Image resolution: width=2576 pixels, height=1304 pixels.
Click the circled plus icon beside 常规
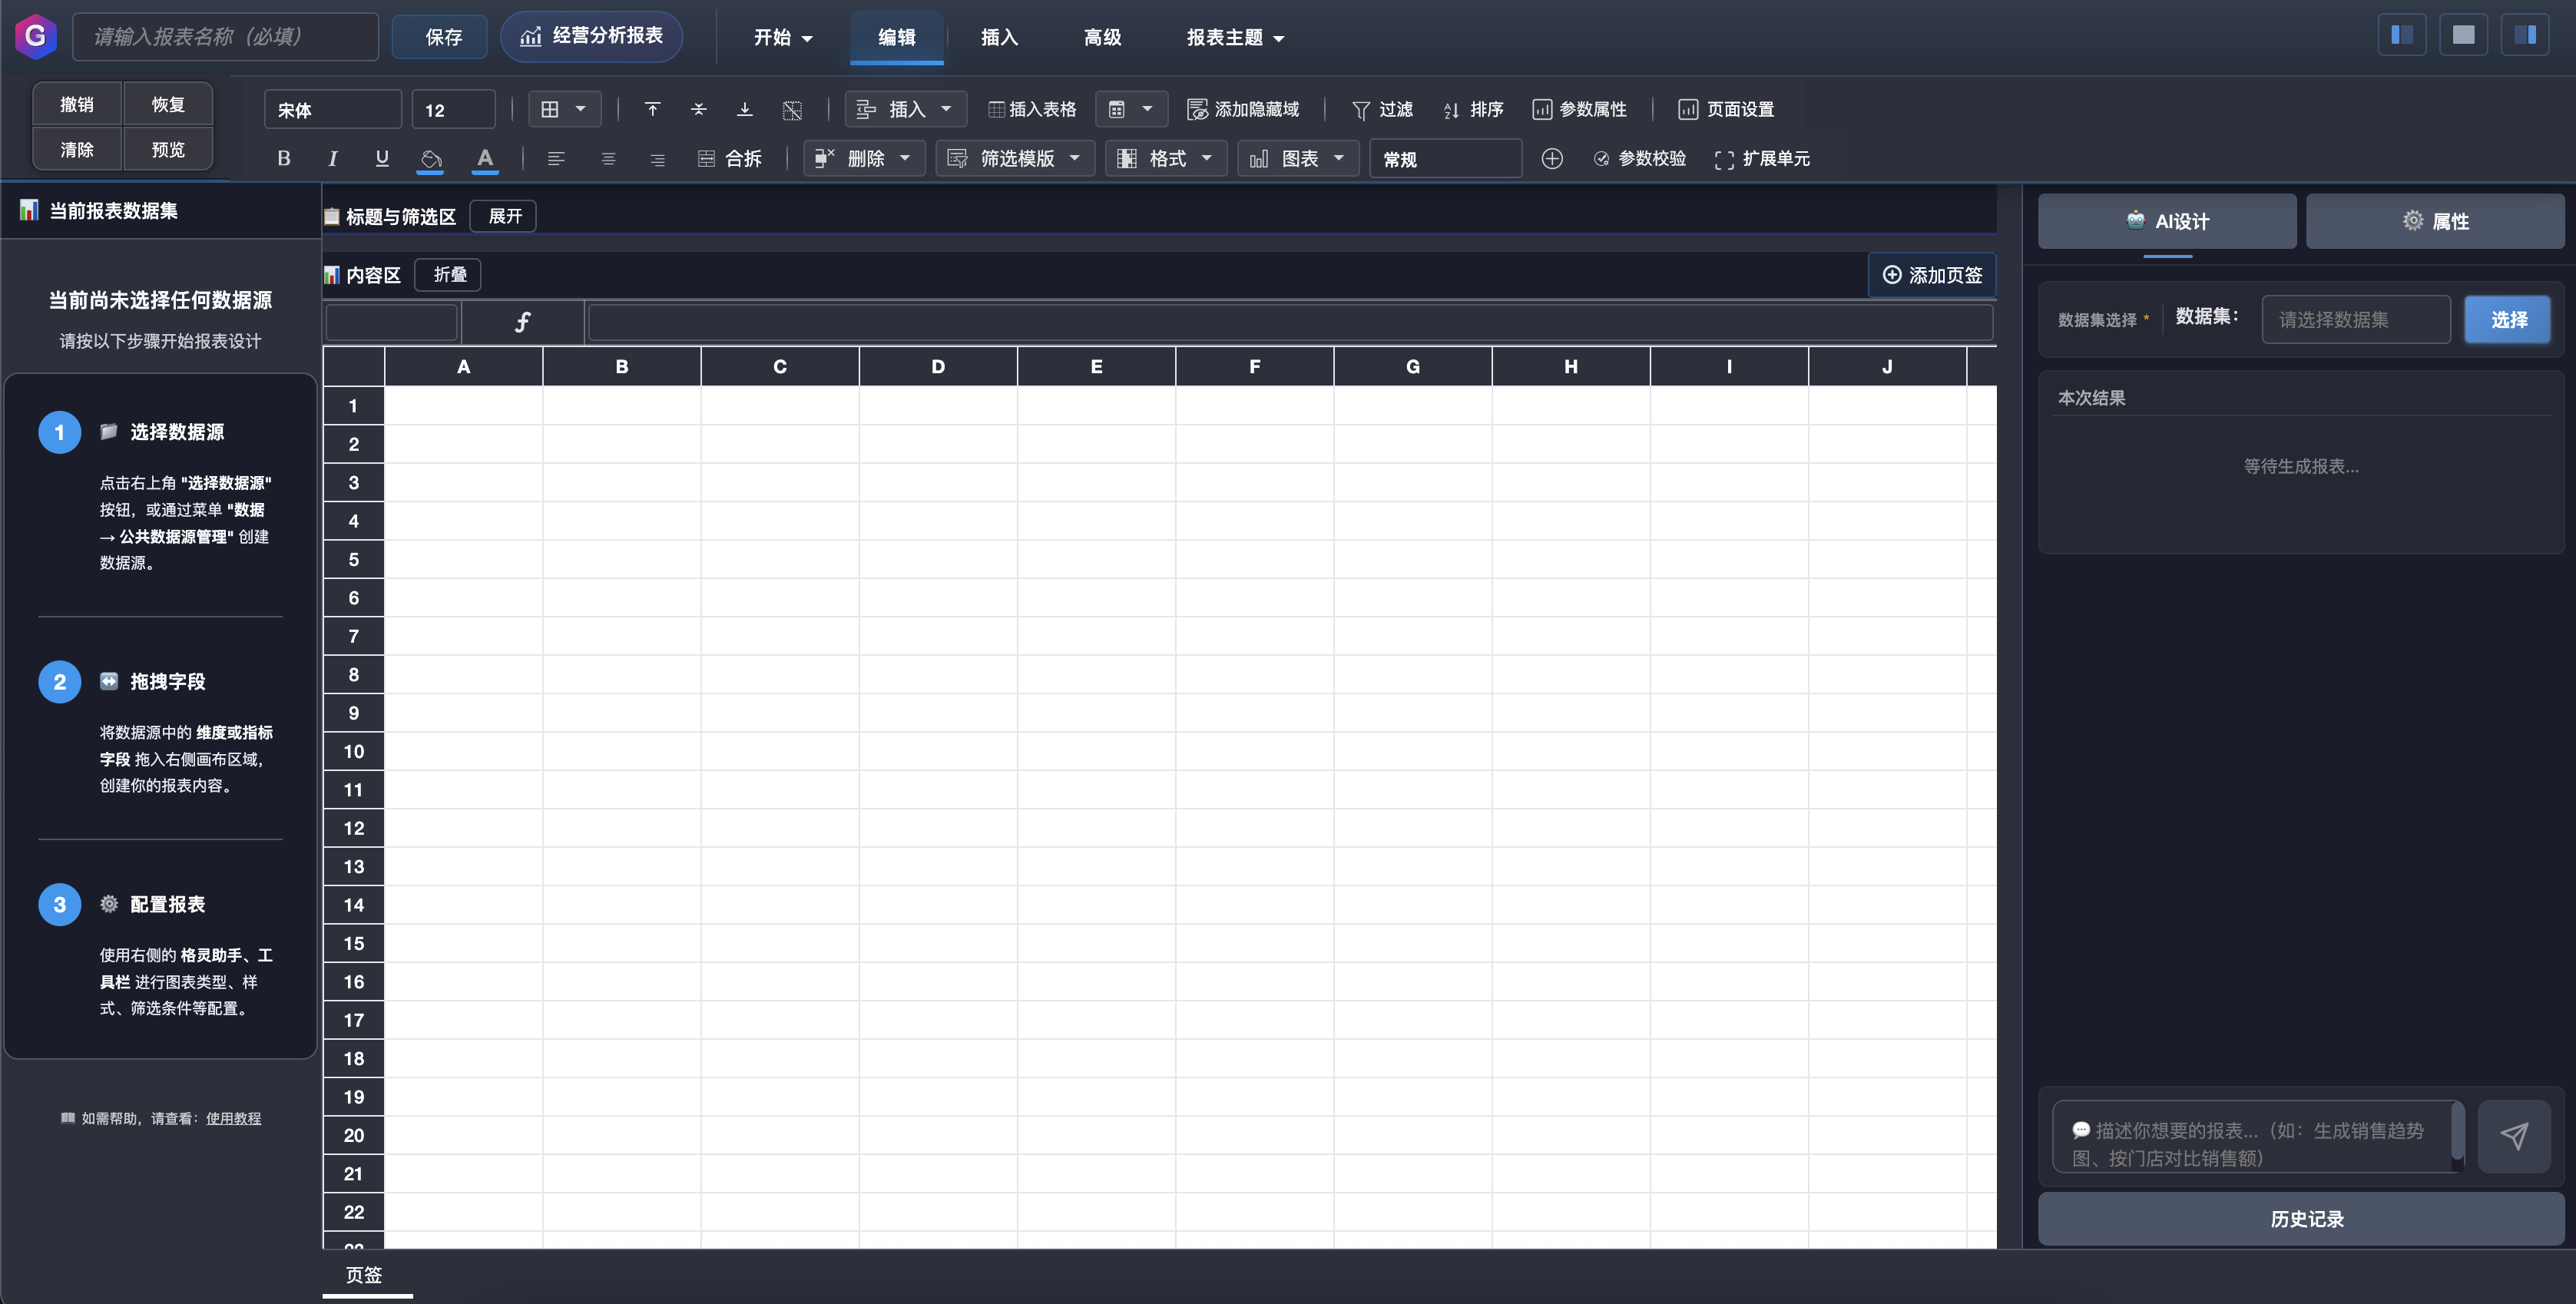[x=1551, y=158]
